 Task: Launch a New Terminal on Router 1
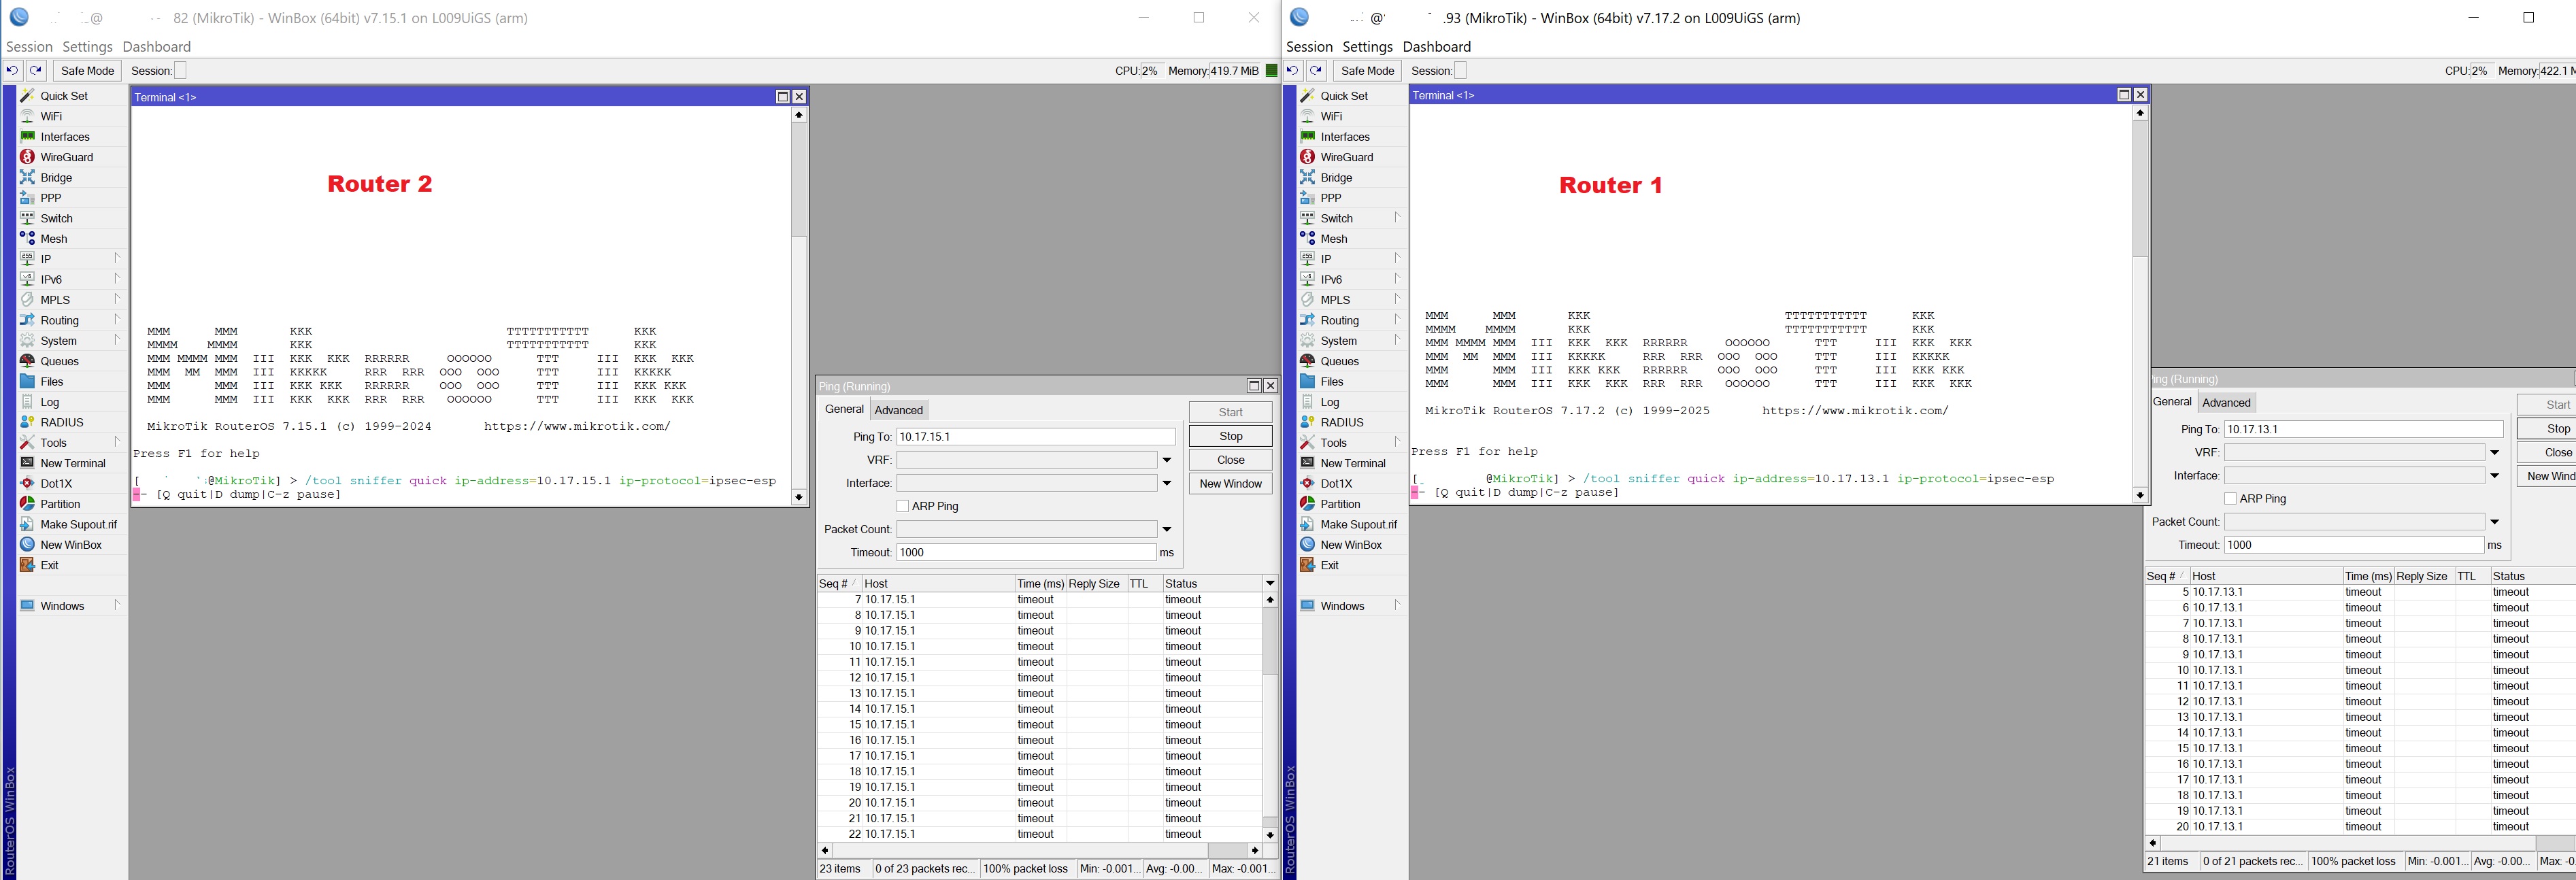click(1352, 463)
